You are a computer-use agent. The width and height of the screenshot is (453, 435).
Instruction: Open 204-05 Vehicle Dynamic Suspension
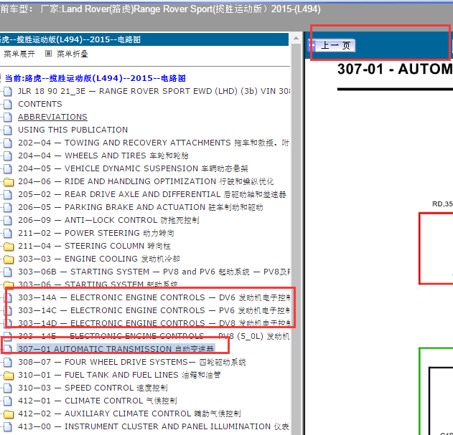134,168
